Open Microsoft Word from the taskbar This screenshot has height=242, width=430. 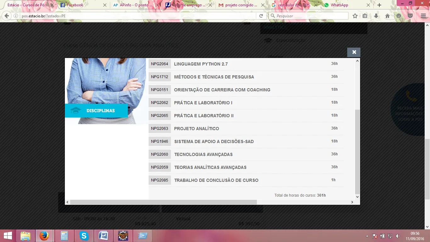click(104, 236)
